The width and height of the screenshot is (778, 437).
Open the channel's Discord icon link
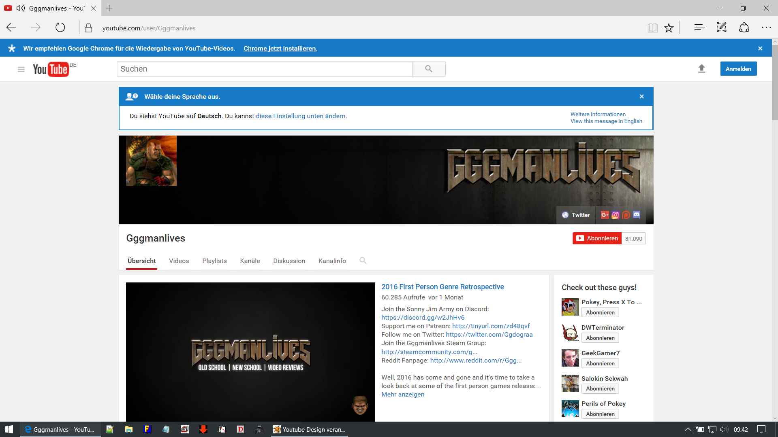pyautogui.click(x=637, y=215)
